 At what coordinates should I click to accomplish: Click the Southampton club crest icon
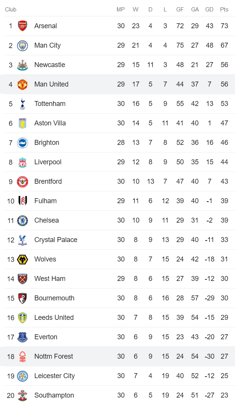tap(23, 395)
